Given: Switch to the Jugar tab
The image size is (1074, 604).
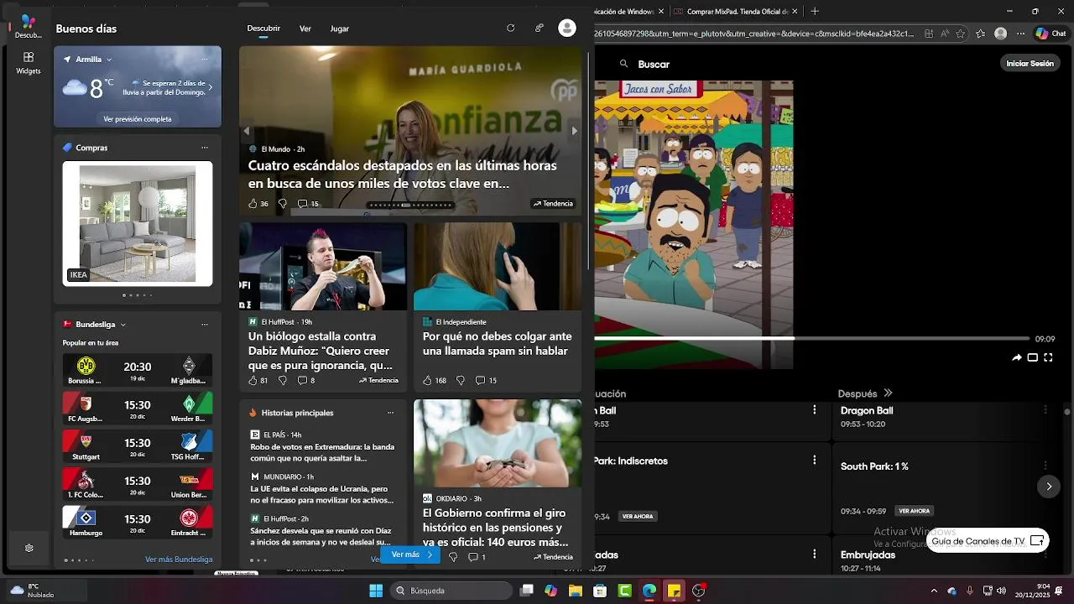Looking at the screenshot, I should pos(340,29).
